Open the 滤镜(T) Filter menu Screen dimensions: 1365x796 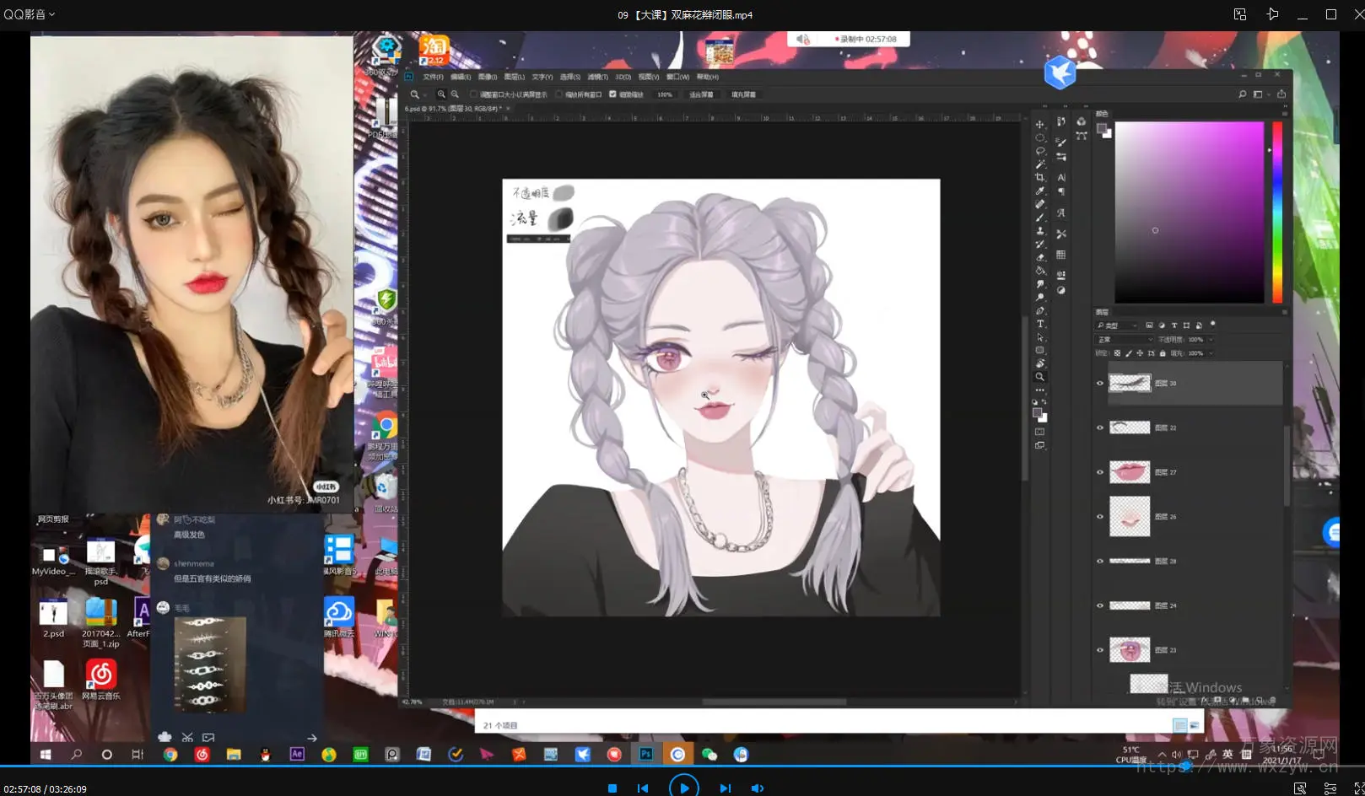tap(597, 77)
